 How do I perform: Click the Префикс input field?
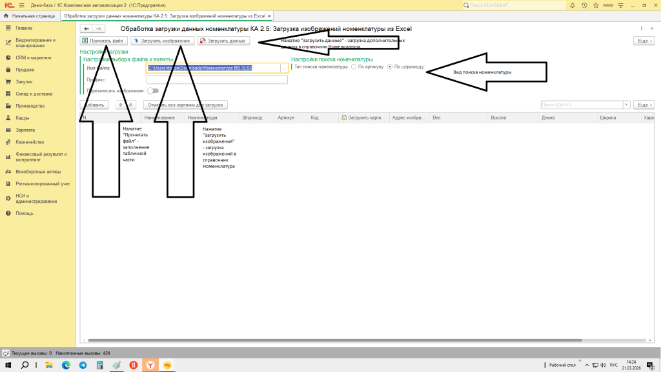coord(217,79)
